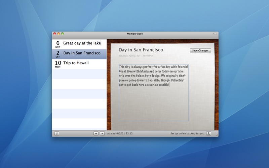269x168 pixels.
Task: Toggle toolbar with the pill button
Action: (x=215, y=34)
